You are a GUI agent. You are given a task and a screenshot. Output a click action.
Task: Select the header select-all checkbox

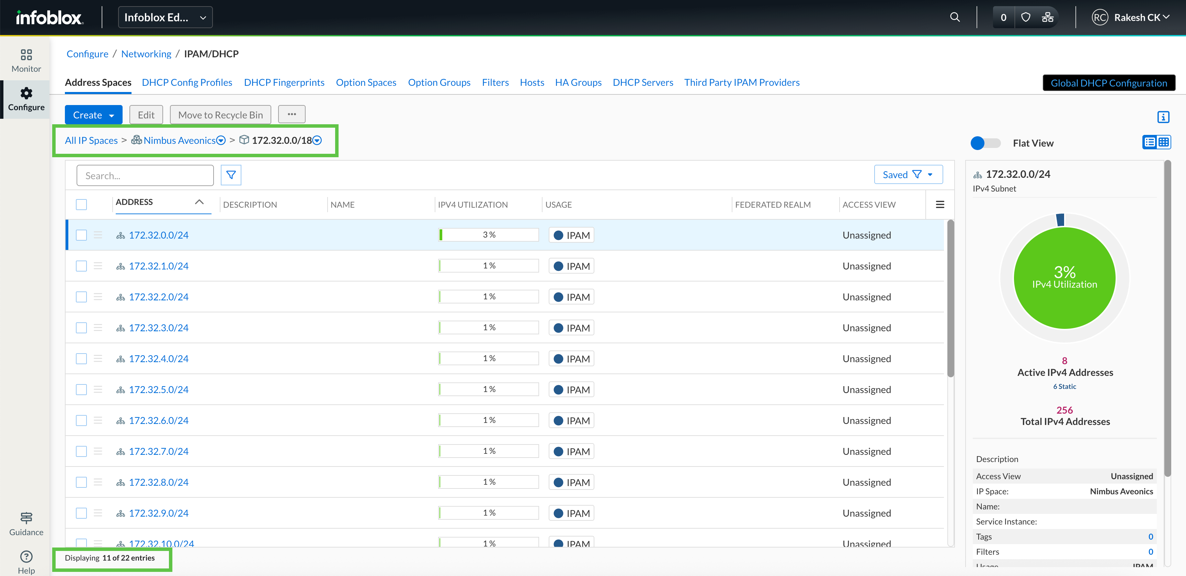(81, 205)
